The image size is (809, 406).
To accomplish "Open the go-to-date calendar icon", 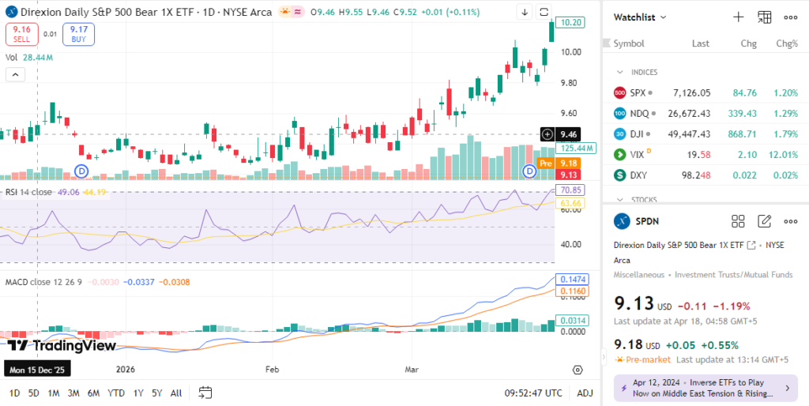I will [205, 393].
